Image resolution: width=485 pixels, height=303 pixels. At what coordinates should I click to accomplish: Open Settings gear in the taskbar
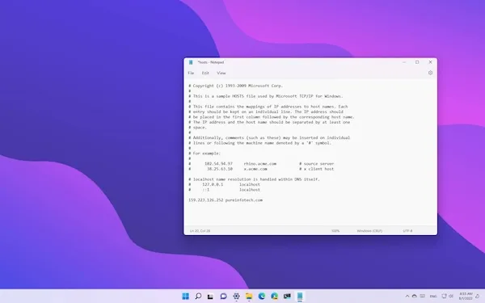236,297
